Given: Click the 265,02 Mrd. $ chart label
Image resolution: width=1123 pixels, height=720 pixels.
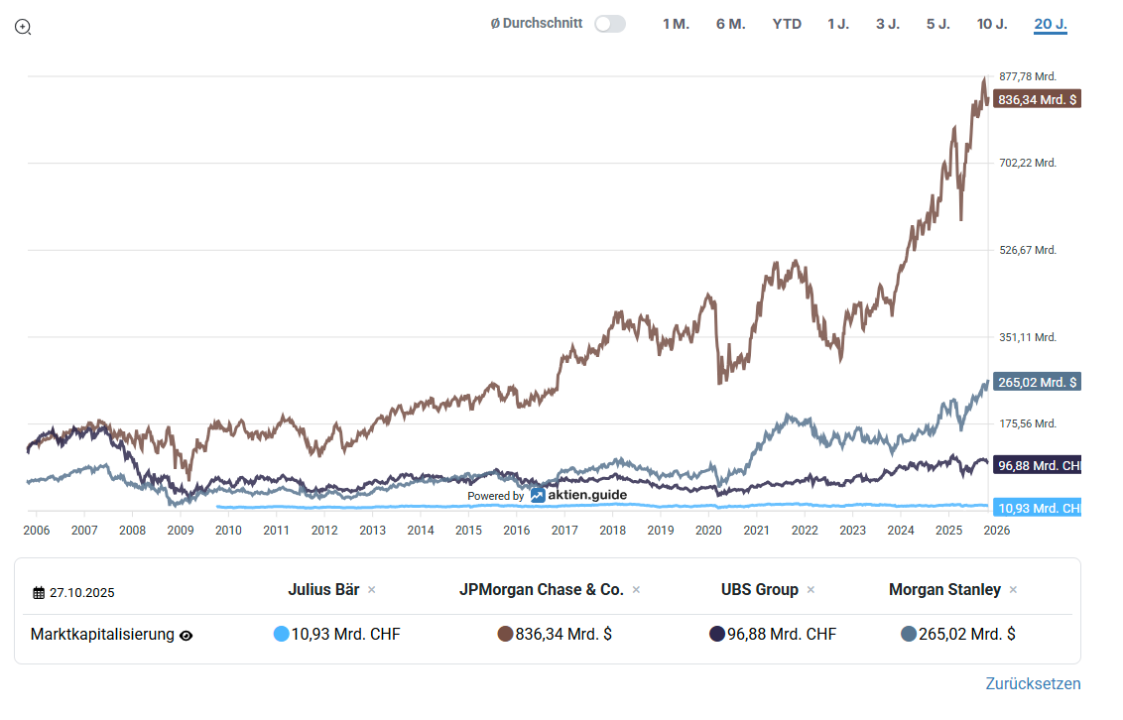Looking at the screenshot, I should 1037,382.
